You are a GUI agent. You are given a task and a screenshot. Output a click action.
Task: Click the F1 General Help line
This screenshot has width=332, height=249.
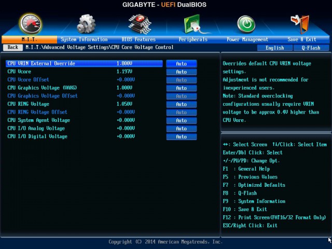coord(246,169)
